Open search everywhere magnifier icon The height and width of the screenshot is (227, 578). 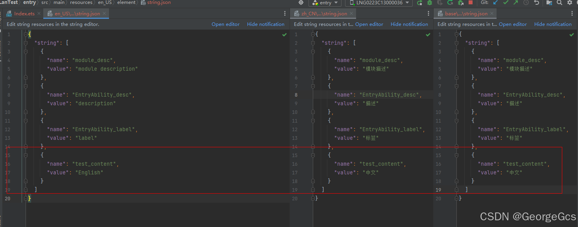(560, 3)
